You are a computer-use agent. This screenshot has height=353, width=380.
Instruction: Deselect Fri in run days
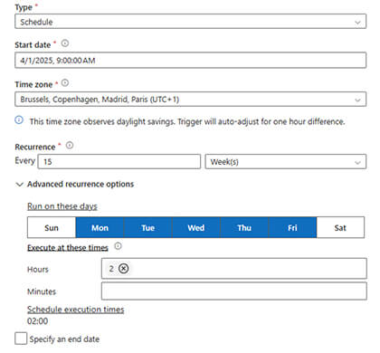click(292, 228)
